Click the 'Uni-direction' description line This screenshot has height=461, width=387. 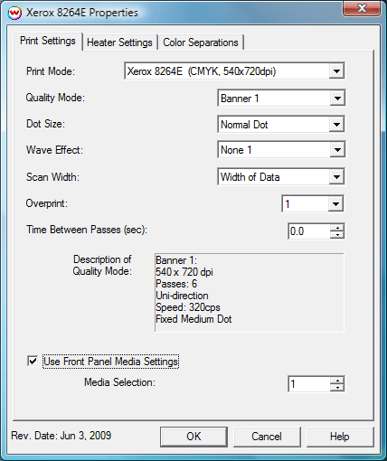tap(182, 296)
